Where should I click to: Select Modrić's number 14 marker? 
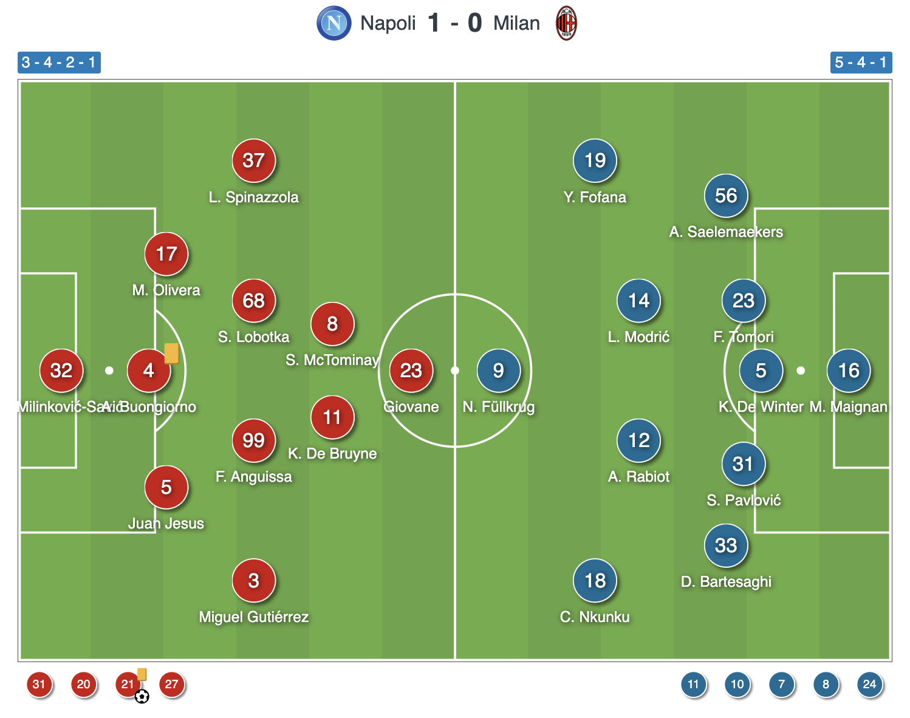point(638,301)
